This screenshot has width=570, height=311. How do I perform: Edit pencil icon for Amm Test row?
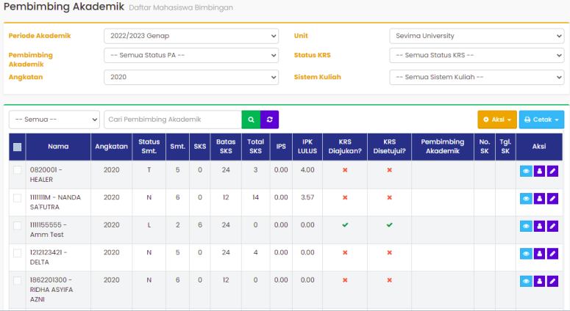tap(552, 226)
